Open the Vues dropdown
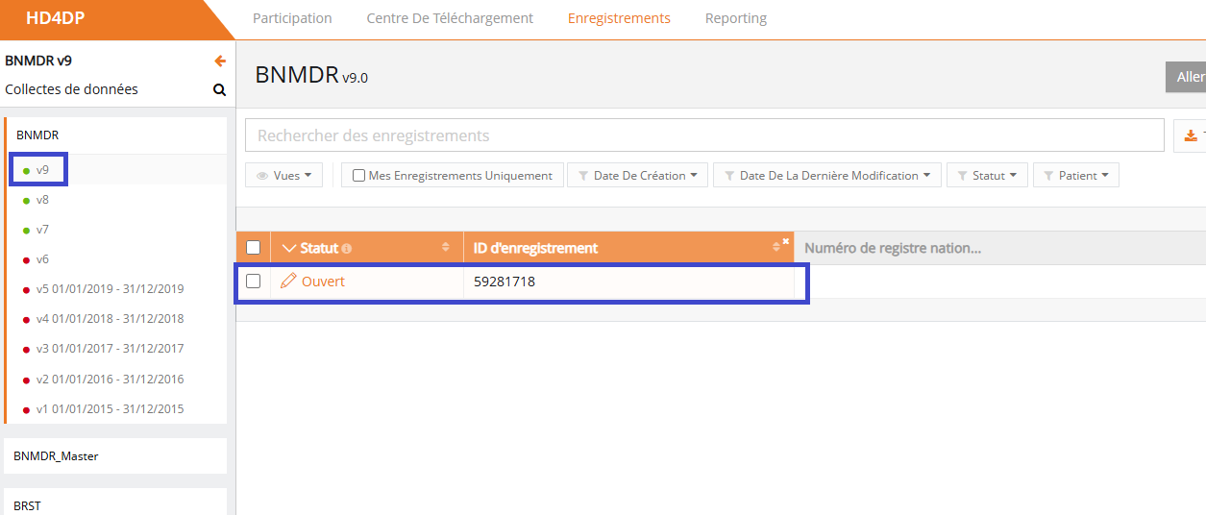The width and height of the screenshot is (1206, 515). point(284,176)
